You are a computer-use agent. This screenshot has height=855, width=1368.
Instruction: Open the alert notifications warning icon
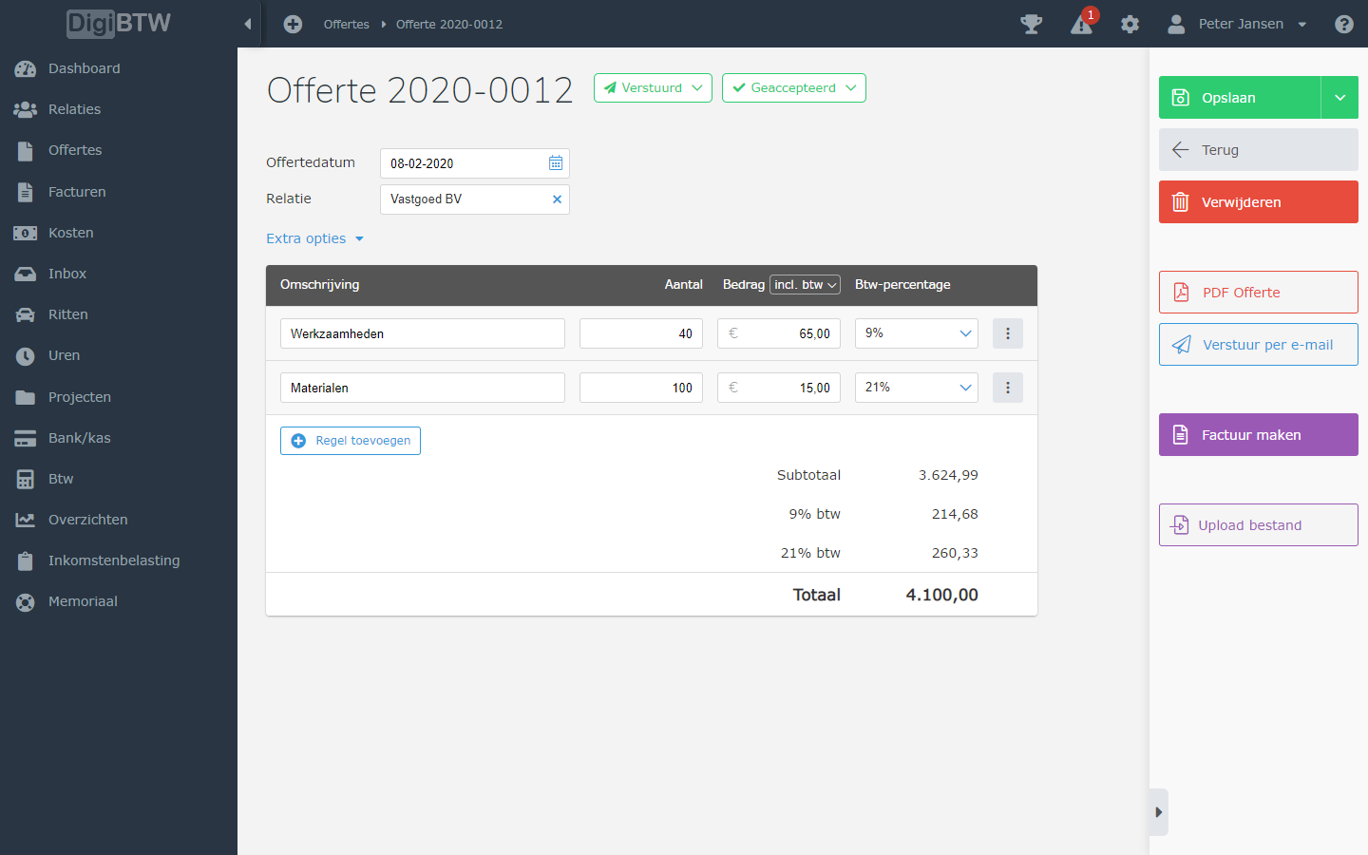point(1081,25)
